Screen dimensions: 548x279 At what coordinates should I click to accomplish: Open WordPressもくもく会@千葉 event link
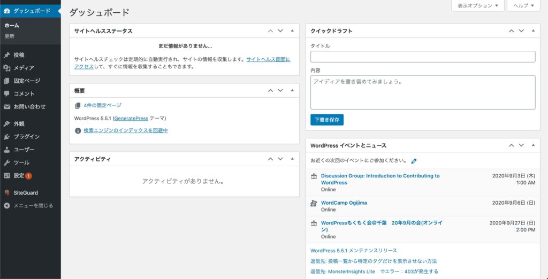point(382,226)
